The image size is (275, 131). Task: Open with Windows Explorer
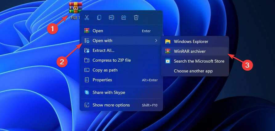[195, 42]
